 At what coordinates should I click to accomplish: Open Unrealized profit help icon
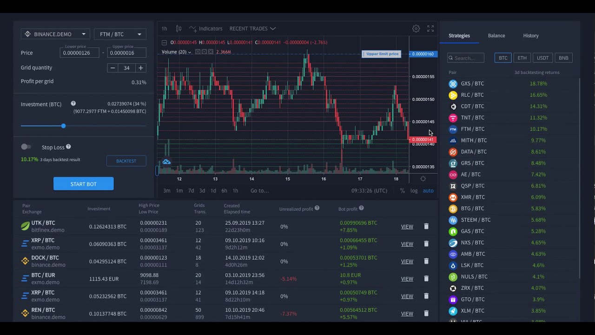pos(317,208)
